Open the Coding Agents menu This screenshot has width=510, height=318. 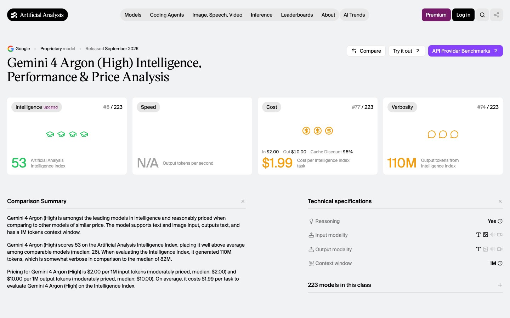click(167, 15)
